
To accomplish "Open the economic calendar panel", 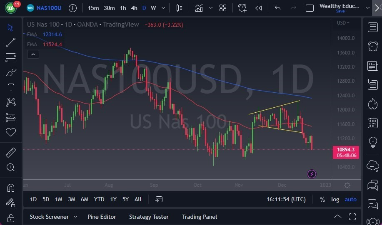I will tap(372, 123).
